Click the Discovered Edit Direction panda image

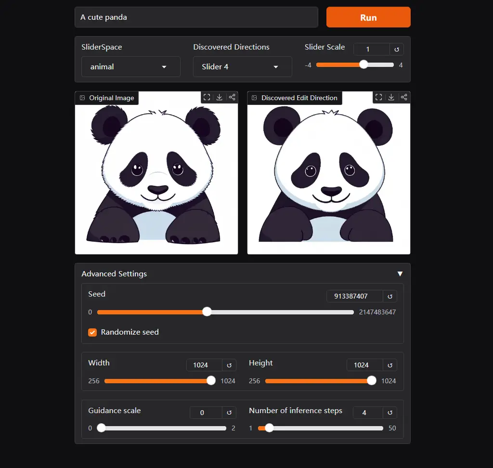click(x=328, y=173)
